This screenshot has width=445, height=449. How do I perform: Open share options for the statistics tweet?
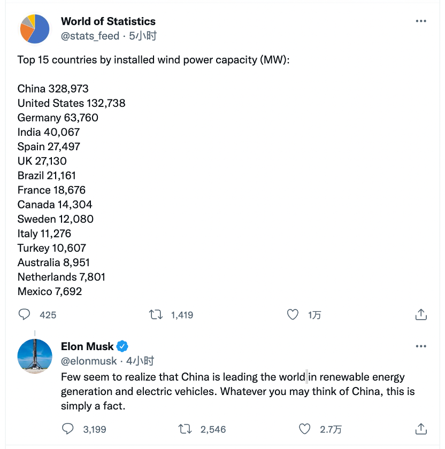pyautogui.click(x=421, y=315)
